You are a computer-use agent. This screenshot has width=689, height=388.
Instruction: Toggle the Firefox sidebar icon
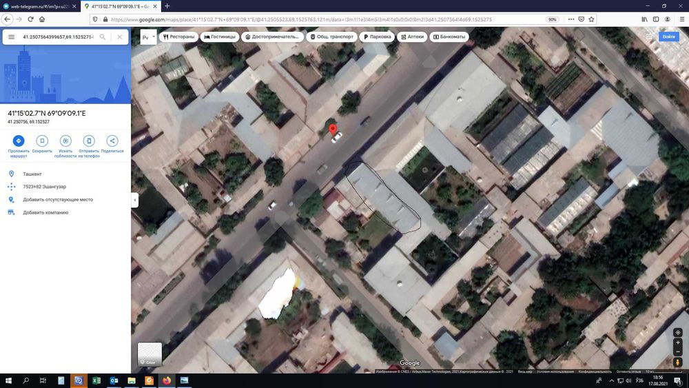pos(656,19)
